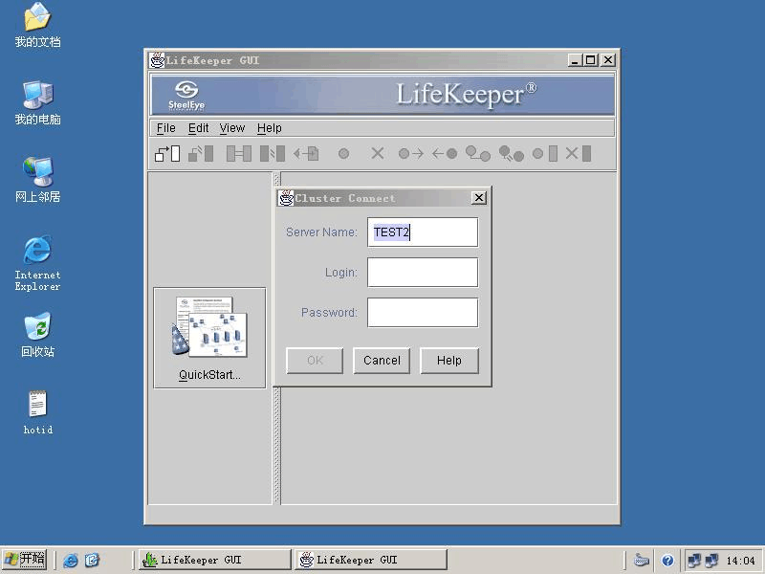
Task: Close the Cluster Connect dialog
Action: pyautogui.click(x=479, y=198)
